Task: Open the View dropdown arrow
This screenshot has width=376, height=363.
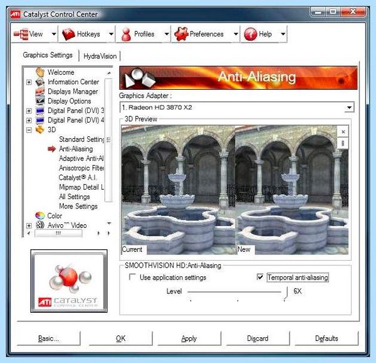Action: [54, 34]
